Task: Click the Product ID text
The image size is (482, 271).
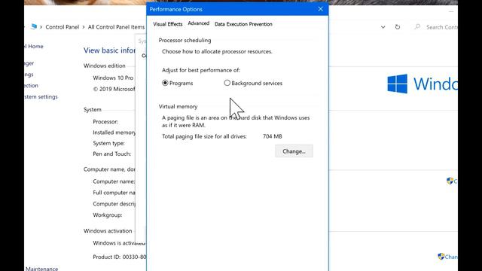Action: [x=120, y=257]
